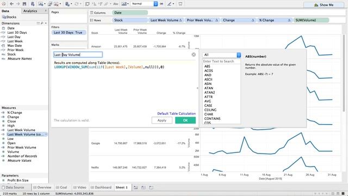The height and width of the screenshot is (196, 348).
Task: Undo with the back arrow icon
Action: (11, 4)
